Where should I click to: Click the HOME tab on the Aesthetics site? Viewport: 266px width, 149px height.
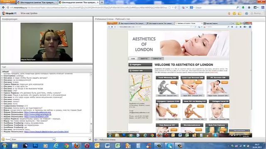point(133,59)
